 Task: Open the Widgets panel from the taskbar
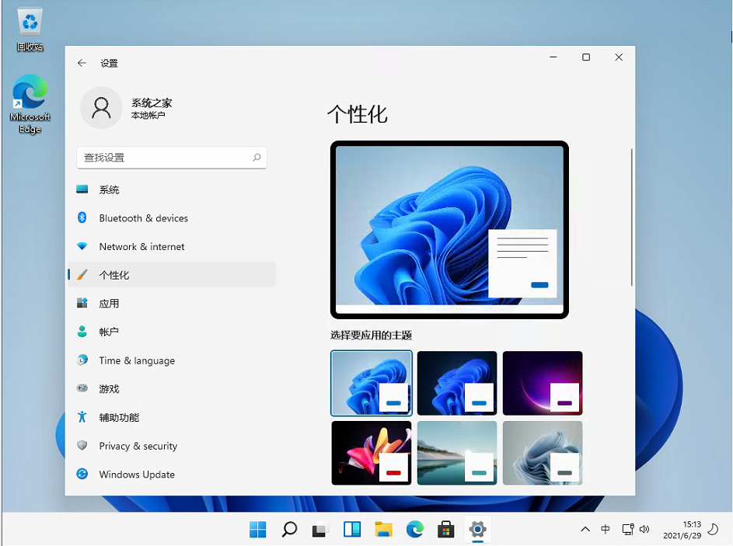click(351, 529)
